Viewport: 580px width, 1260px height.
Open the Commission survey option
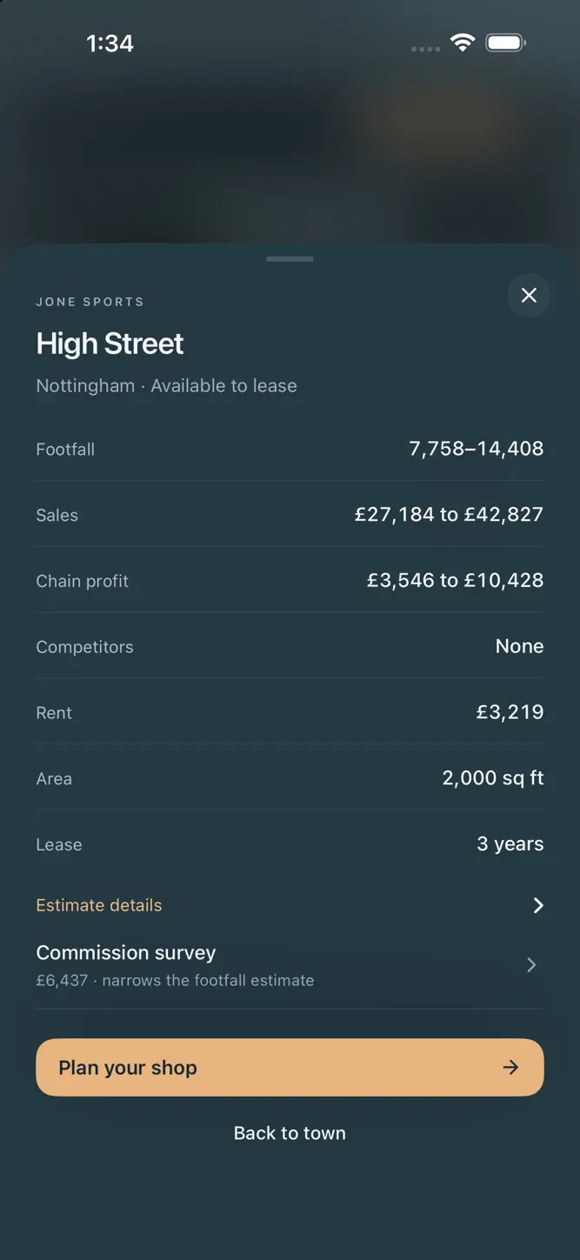point(290,965)
